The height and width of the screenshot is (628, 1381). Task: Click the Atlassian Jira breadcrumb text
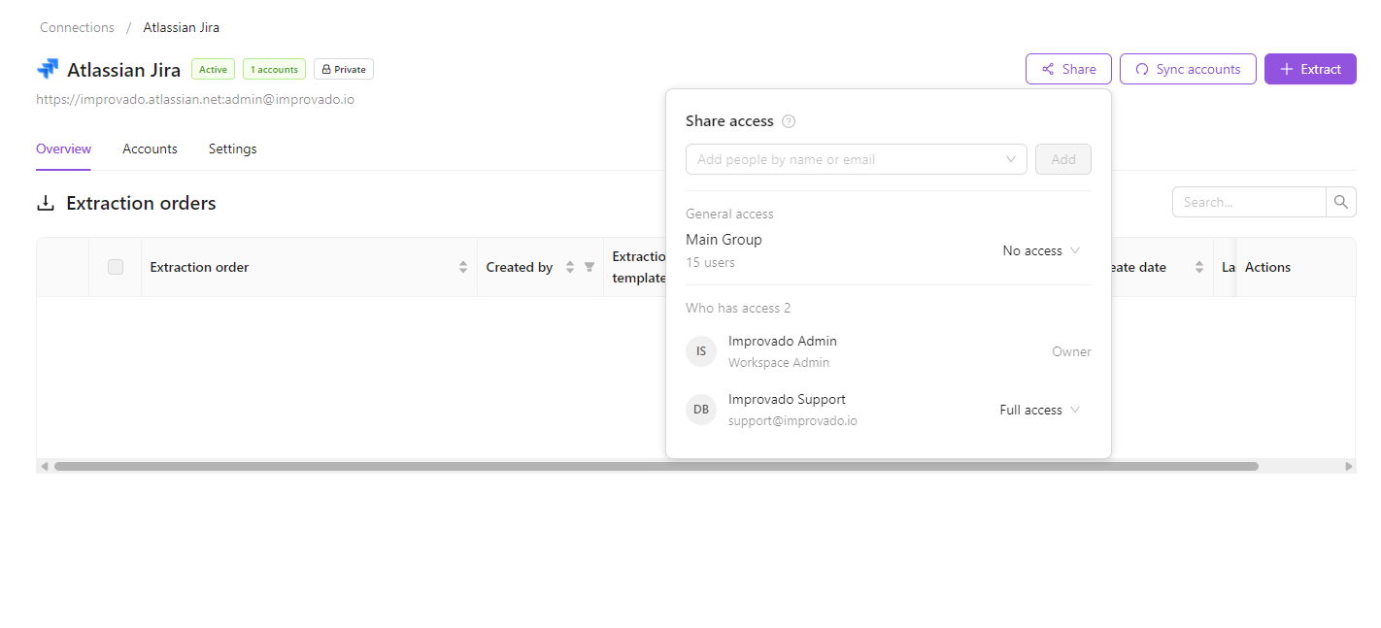point(182,27)
